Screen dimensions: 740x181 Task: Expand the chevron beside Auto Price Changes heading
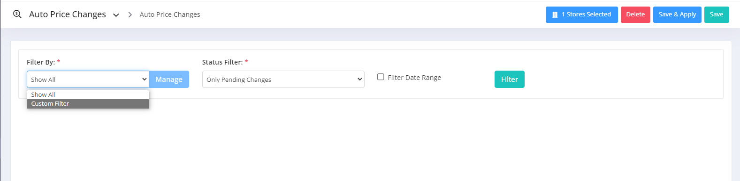point(116,15)
